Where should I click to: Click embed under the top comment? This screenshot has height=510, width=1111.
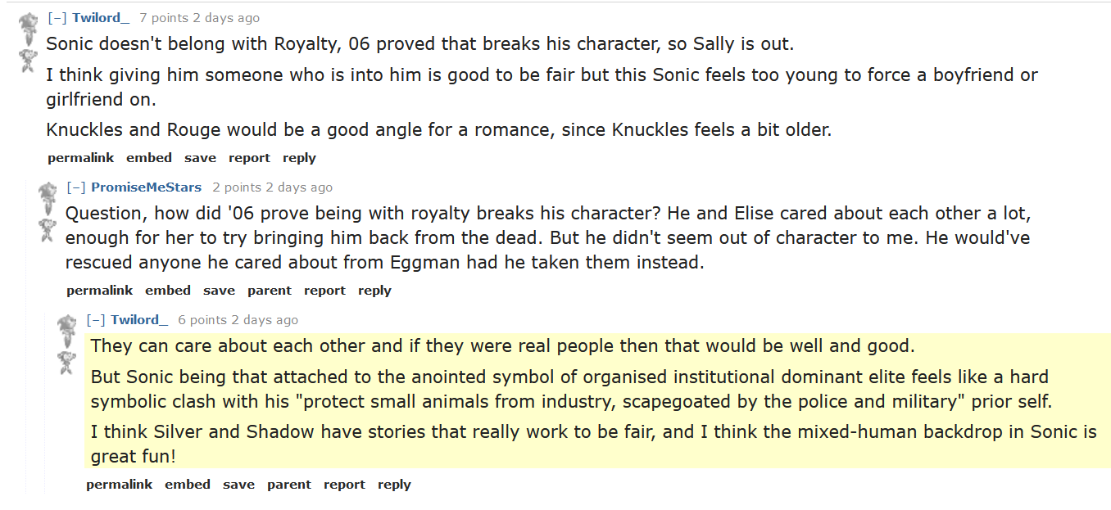click(x=149, y=158)
